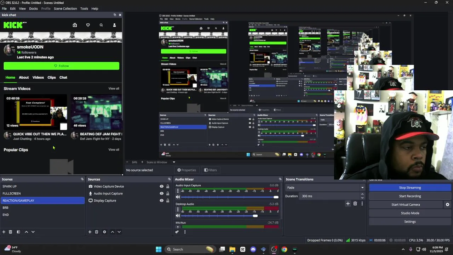The height and width of the screenshot is (255, 453).
Task: Increase transition duration with up stepper
Action: click(x=362, y=194)
